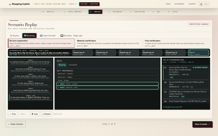Open the SOURCE link

[x=192, y=4]
